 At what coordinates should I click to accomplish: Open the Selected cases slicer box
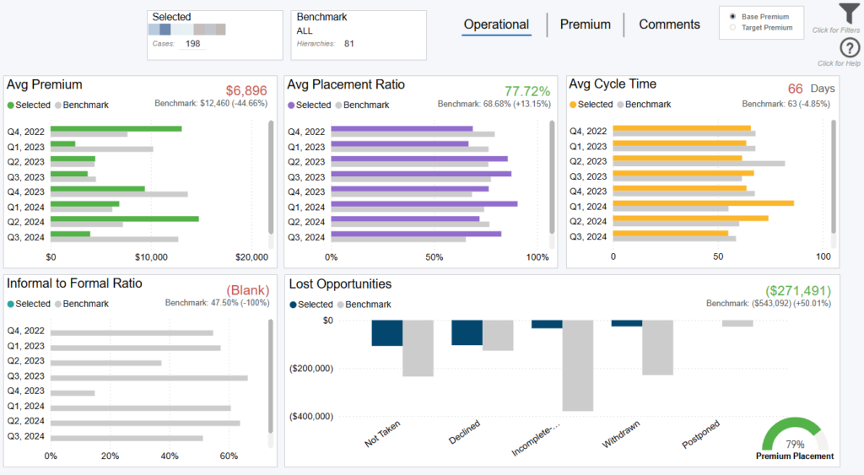click(215, 35)
